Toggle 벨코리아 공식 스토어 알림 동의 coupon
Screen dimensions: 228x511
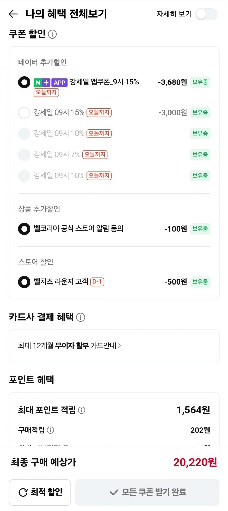click(24, 229)
